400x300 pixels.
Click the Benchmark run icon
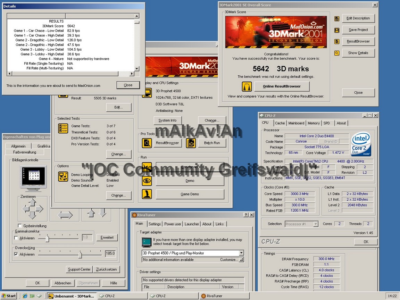click(147, 167)
